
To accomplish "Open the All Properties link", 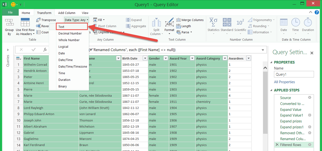I will tap(284, 82).
